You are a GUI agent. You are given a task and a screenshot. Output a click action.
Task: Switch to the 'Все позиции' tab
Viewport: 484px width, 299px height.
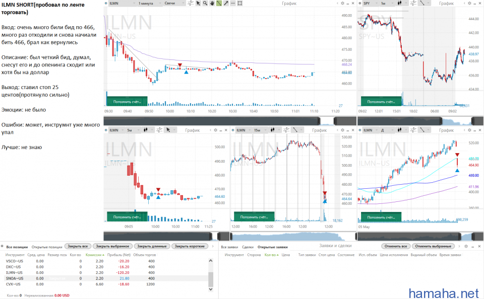[x=17, y=247]
